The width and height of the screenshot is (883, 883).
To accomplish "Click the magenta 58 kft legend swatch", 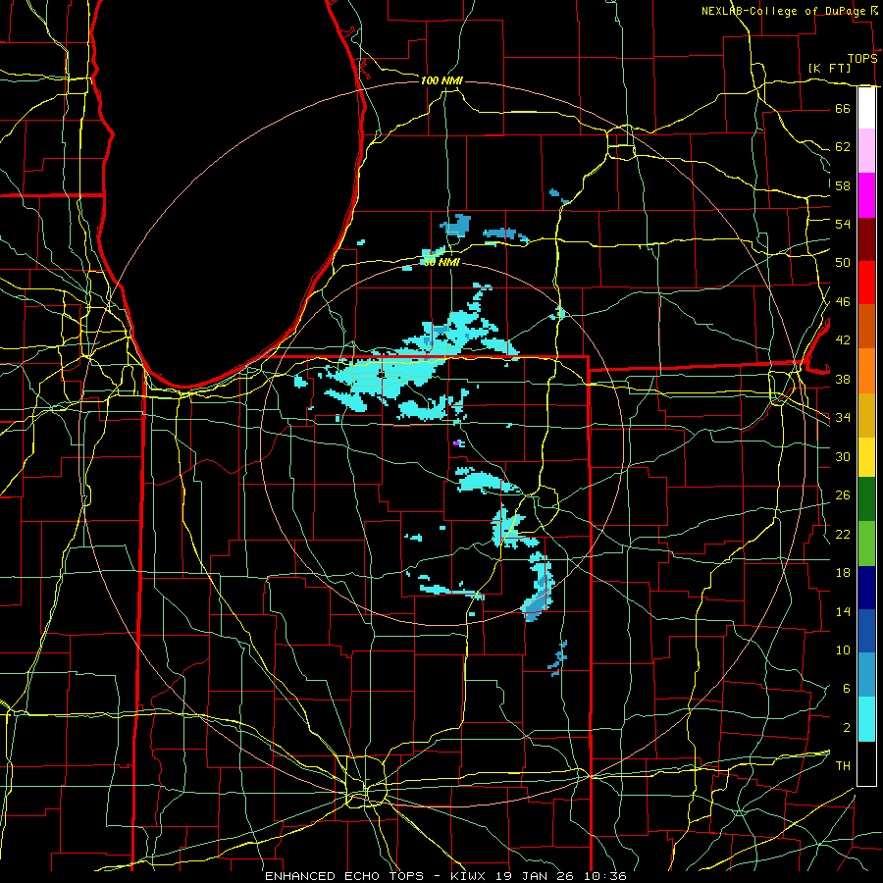I will click(866, 195).
